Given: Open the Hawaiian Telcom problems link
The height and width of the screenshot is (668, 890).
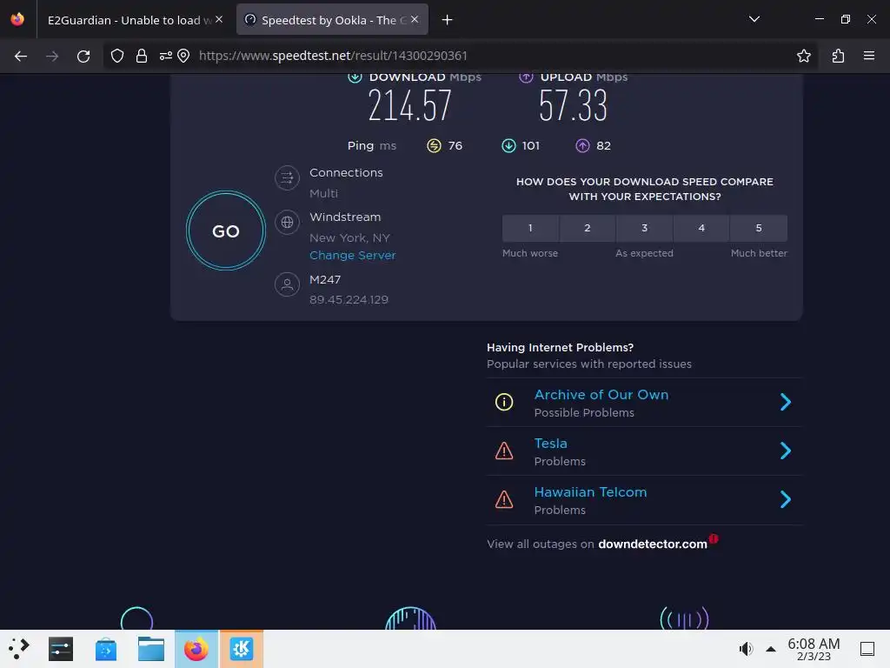Looking at the screenshot, I should click(590, 492).
